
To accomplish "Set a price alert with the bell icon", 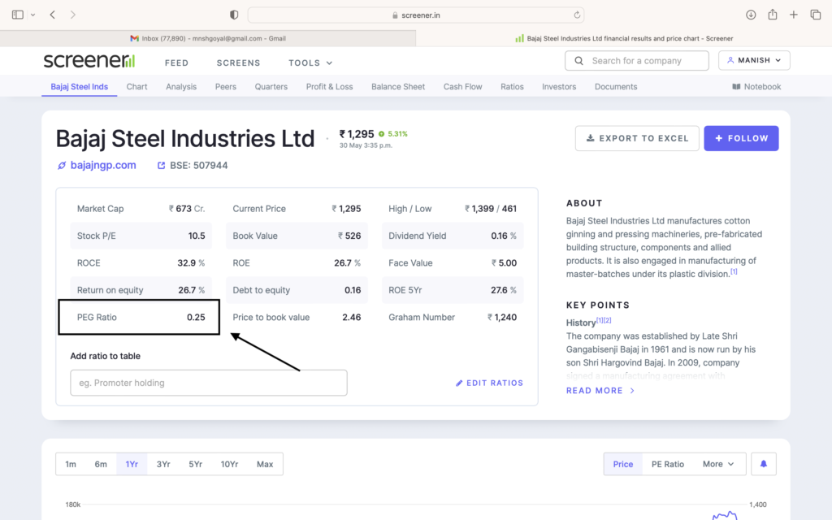I will (764, 464).
